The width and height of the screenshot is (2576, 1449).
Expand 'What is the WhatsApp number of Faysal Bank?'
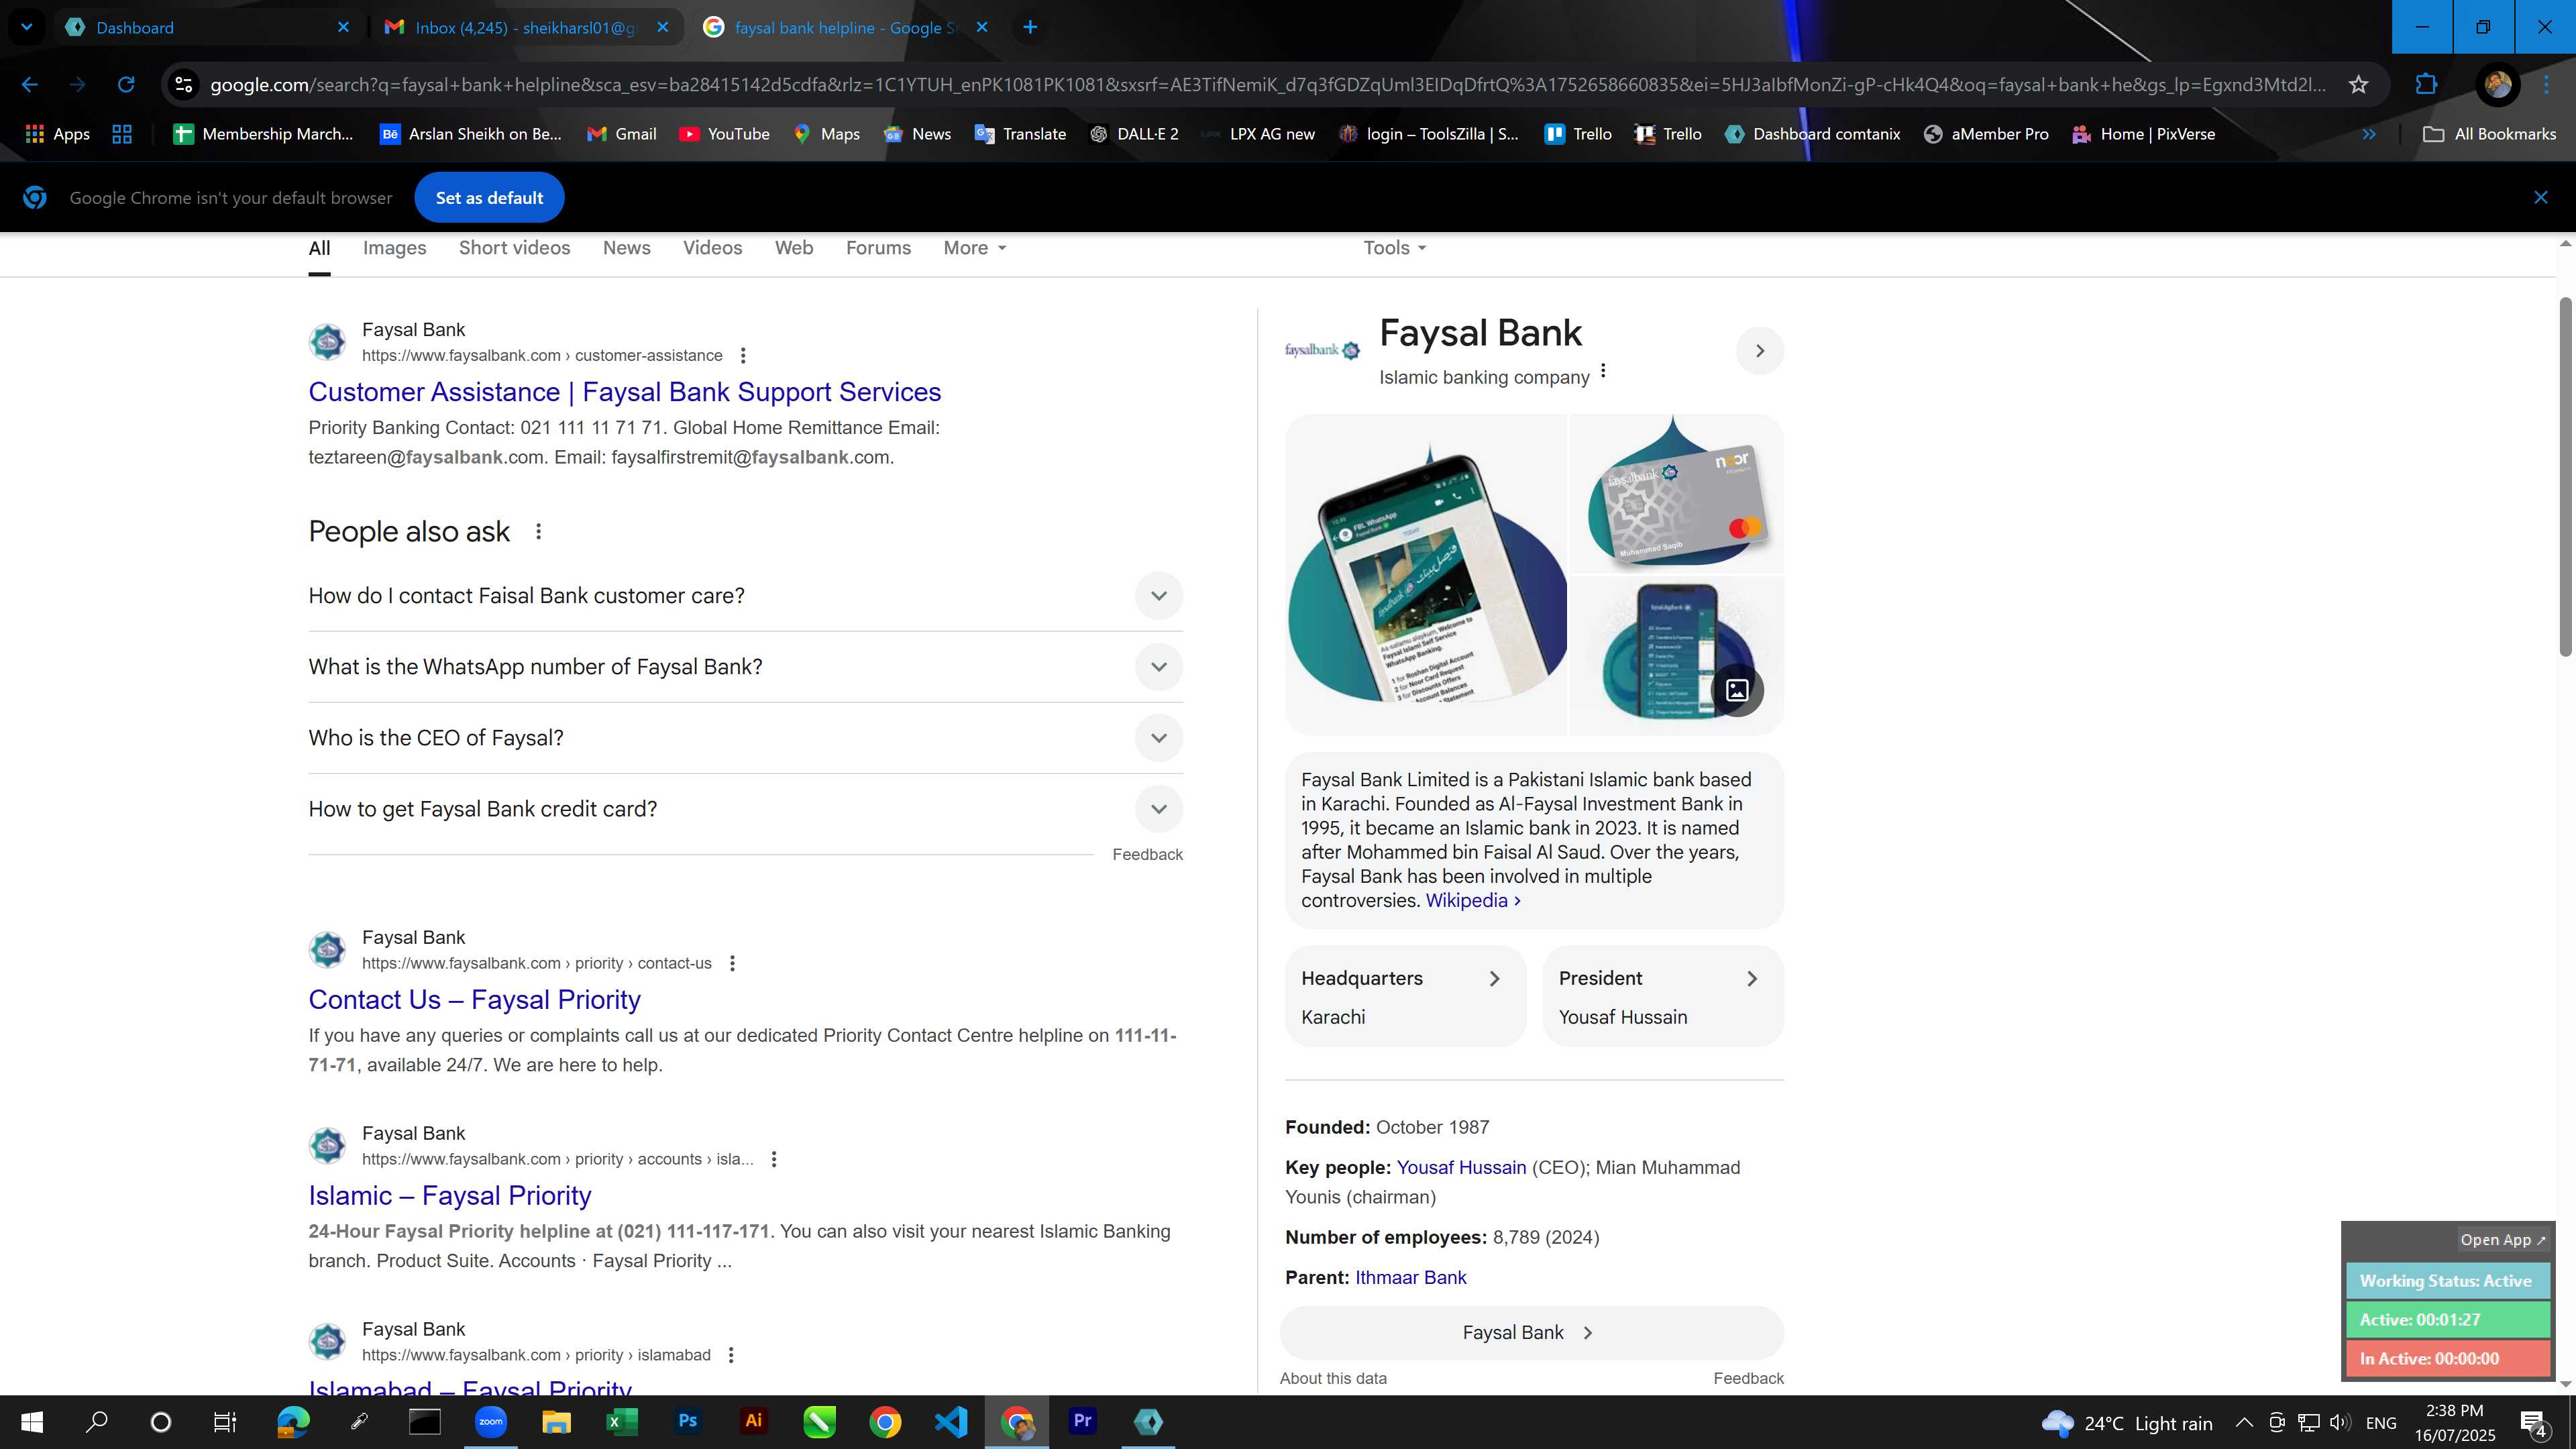coord(745,667)
